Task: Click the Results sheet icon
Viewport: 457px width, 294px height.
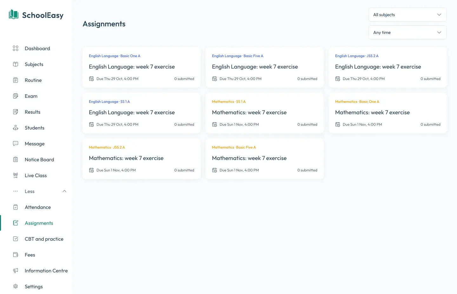Action: 16,112
